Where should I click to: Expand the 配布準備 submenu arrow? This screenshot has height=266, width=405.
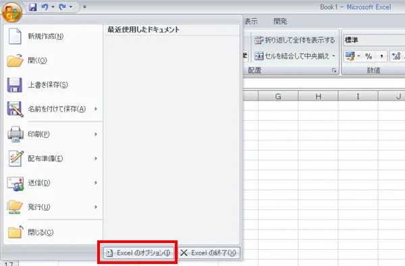96,159
